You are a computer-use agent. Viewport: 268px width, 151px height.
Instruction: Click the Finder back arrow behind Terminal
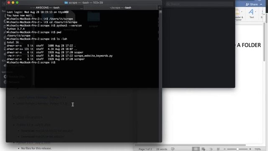coord(4,4)
